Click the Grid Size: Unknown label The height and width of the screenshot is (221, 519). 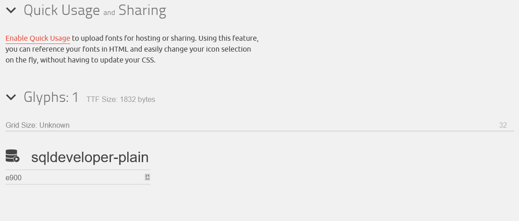coord(38,125)
